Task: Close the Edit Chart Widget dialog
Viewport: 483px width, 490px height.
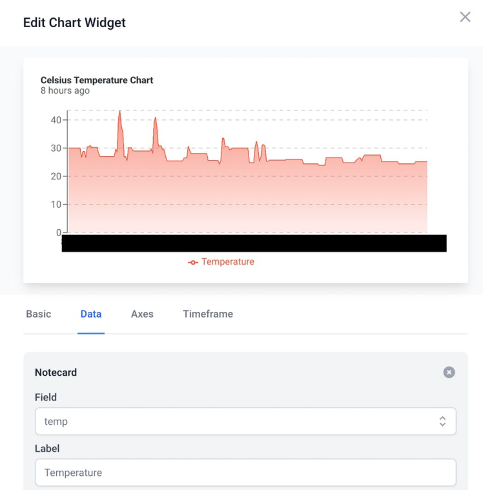Action: coord(465,17)
